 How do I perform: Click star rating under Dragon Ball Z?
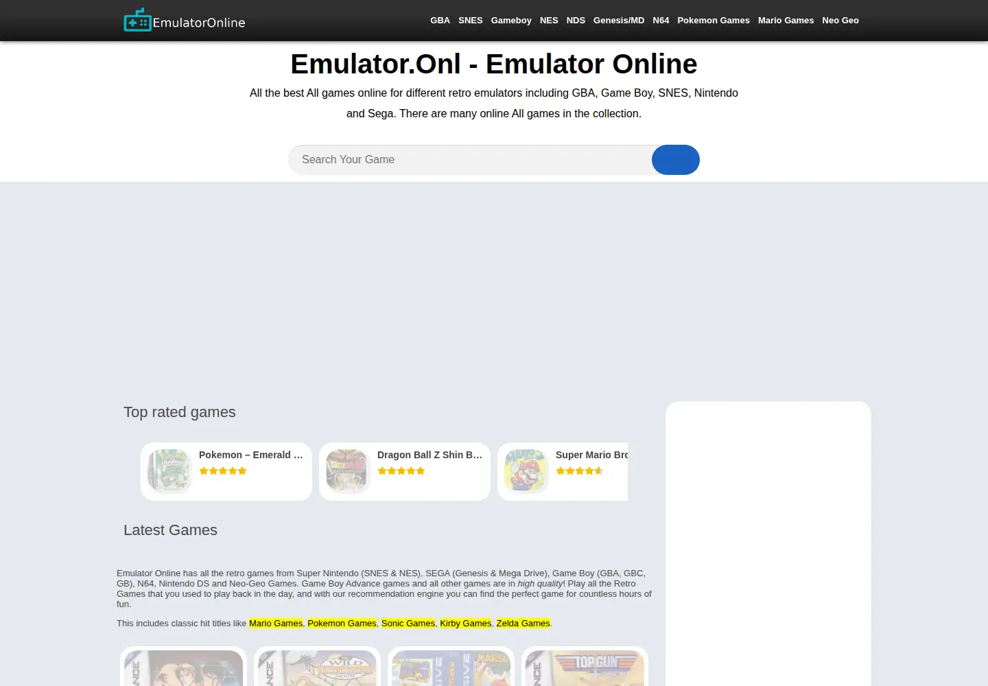coord(401,471)
